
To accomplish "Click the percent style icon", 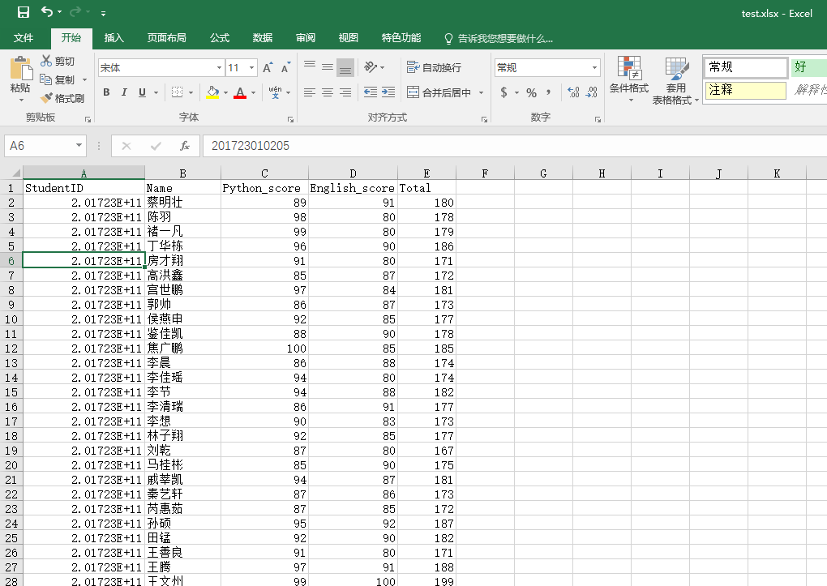I will click(531, 92).
